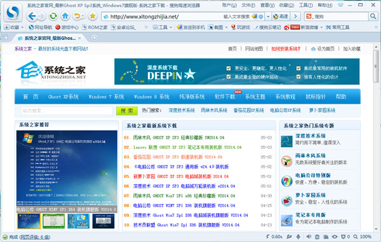This screenshot has width=381, height=242.
Task: Click the Sogou browser logo icon
Action: (x=13, y=13)
